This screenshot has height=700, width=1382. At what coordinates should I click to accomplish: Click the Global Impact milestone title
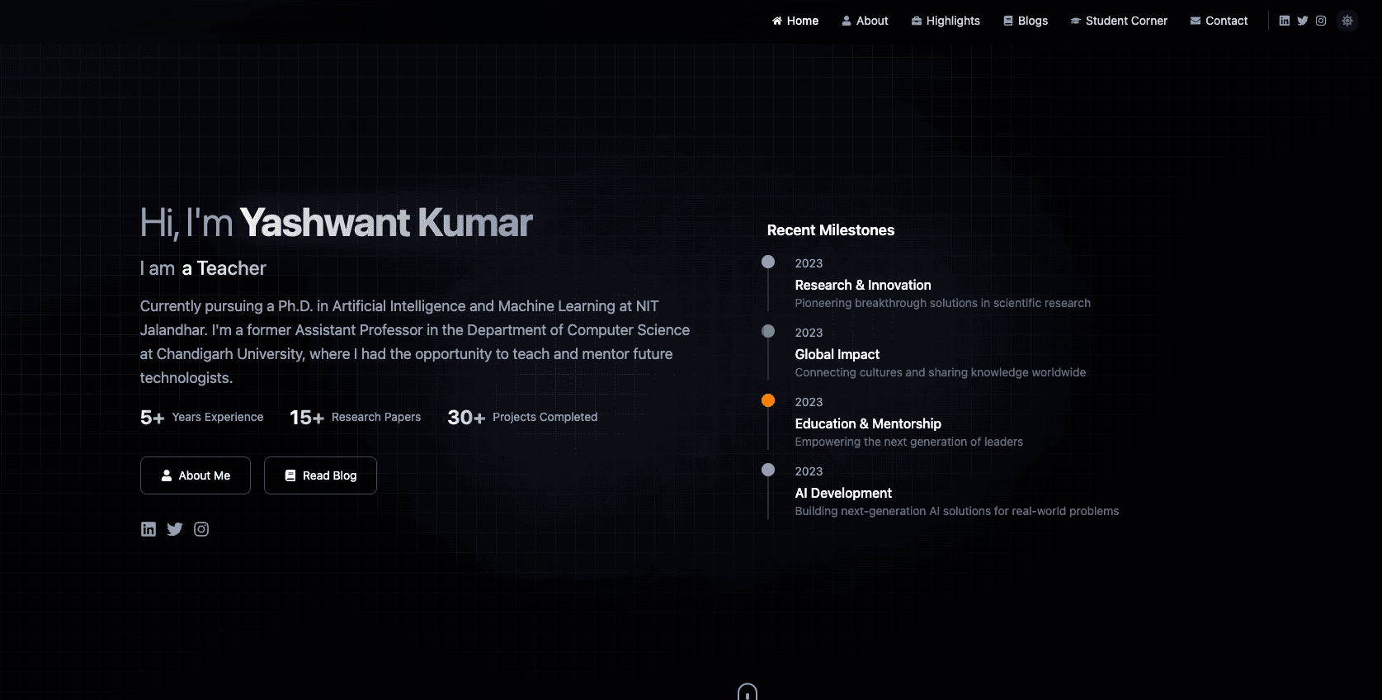[x=837, y=354]
